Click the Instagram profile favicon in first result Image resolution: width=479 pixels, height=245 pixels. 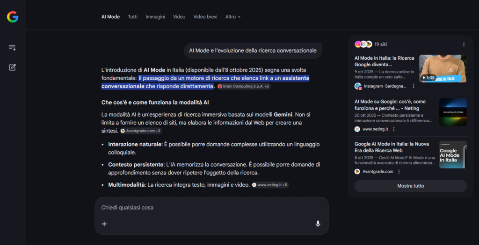tap(358, 86)
